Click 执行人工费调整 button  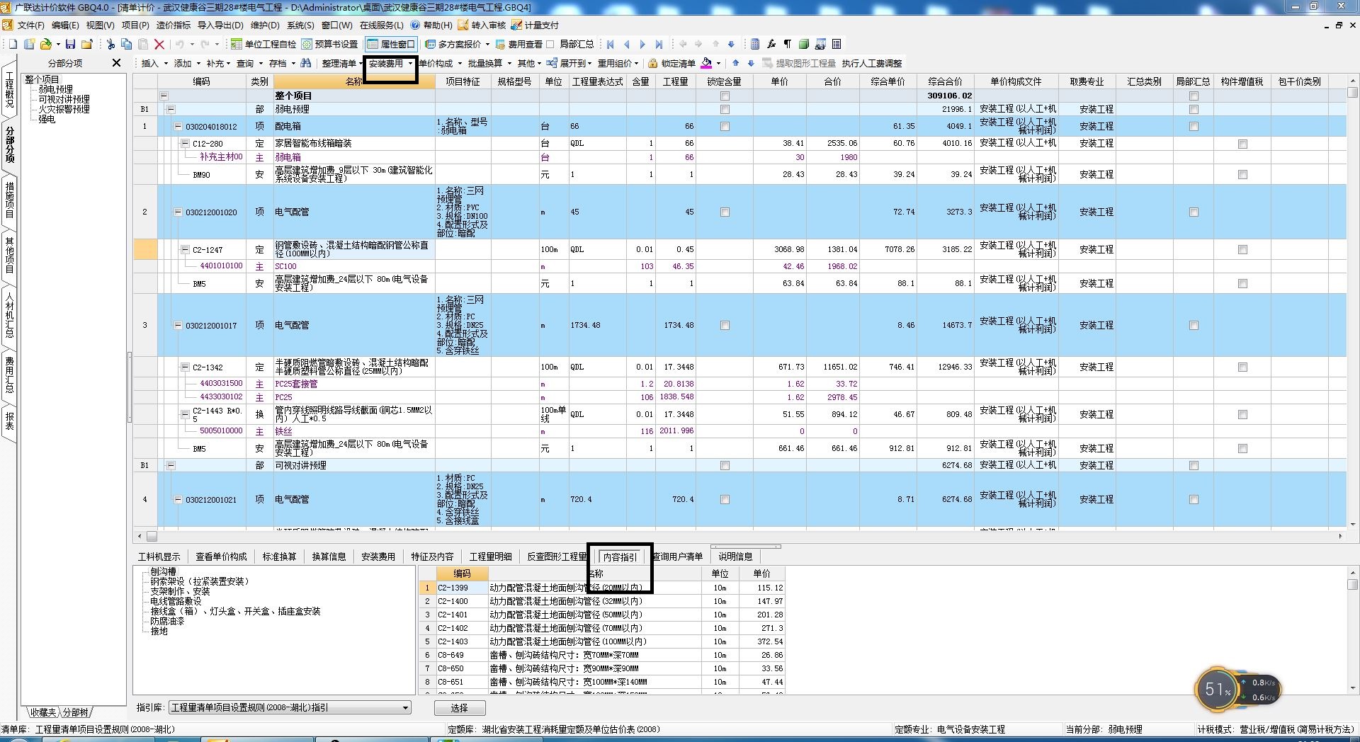tap(872, 63)
